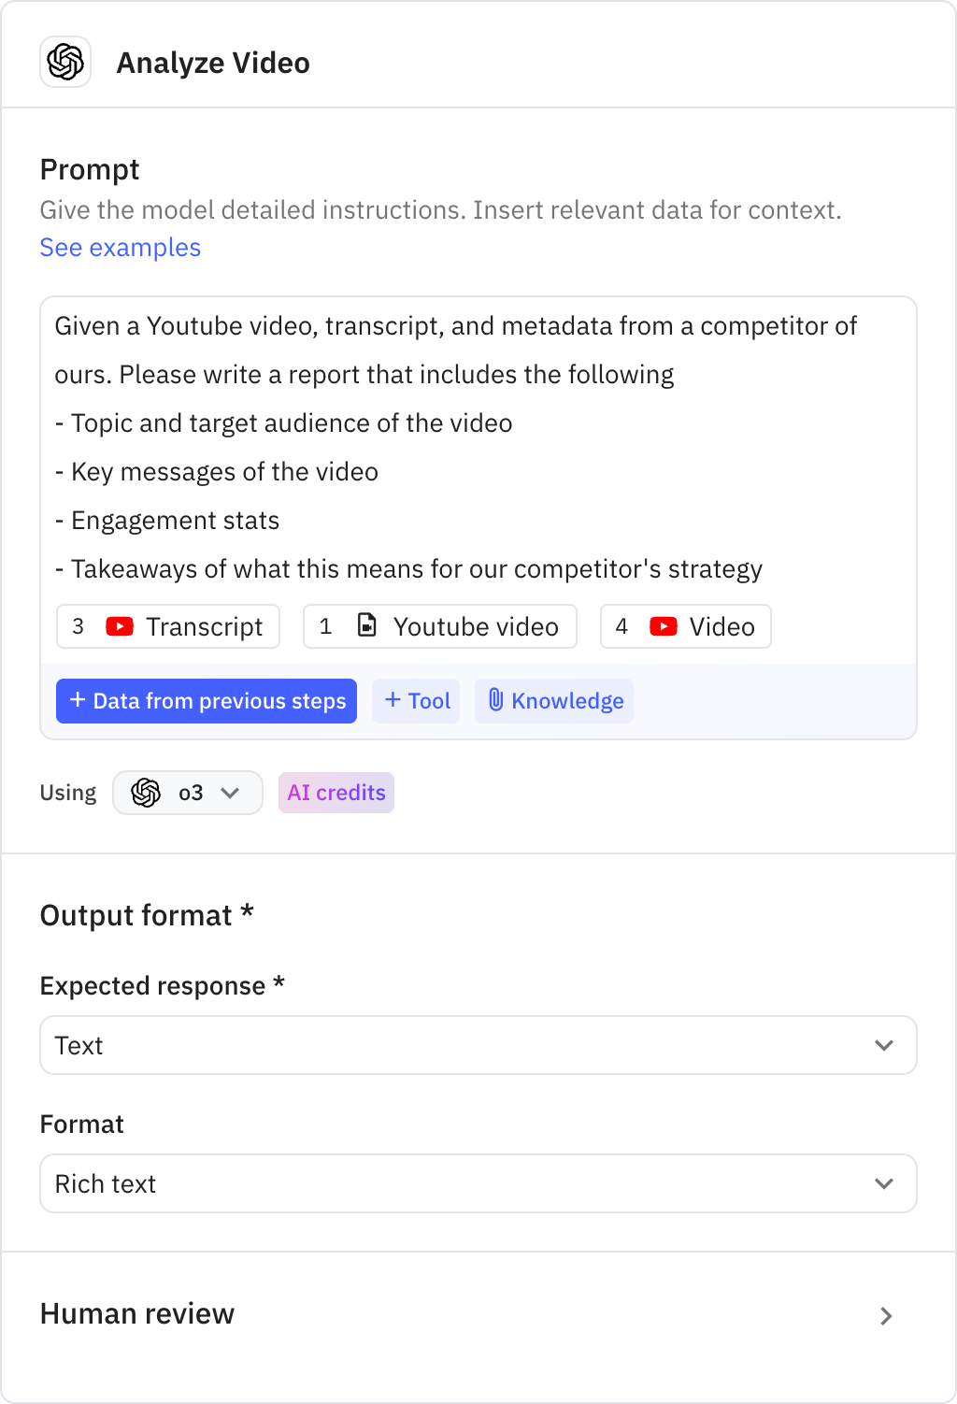Expand the Human review section

884,1316
